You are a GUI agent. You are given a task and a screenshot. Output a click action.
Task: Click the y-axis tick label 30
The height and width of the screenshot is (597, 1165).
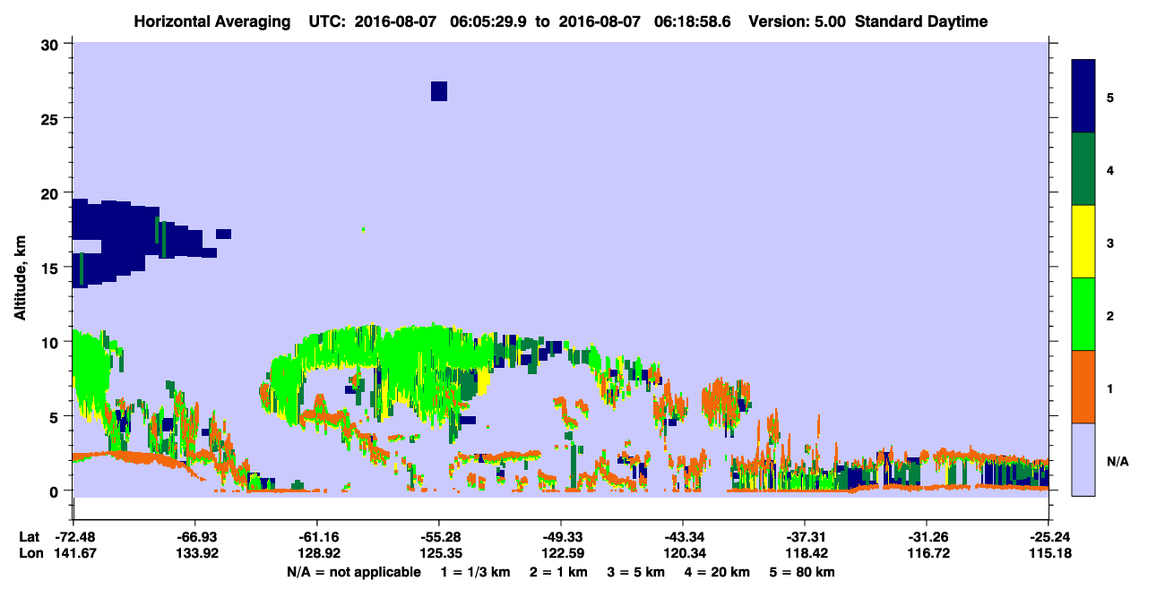pyautogui.click(x=52, y=44)
